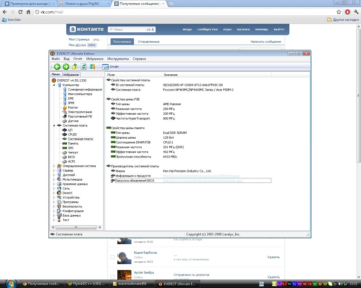This screenshot has width=361, height=288.
Task: Open the Отчёт menu in menu bar
Action: pyautogui.click(x=78, y=59)
